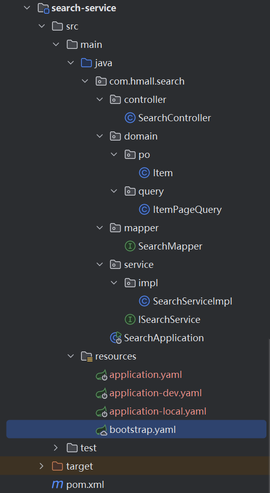The height and width of the screenshot is (493, 270).
Task: Select the ISearchService file name
Action: pyautogui.click(x=169, y=319)
